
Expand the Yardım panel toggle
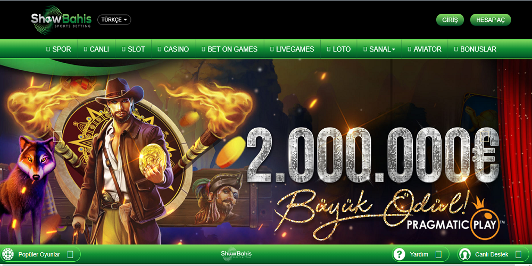(x=438, y=254)
